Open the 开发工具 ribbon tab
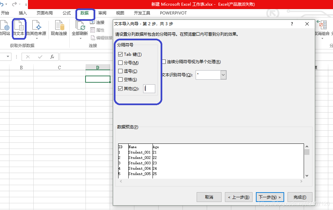The height and width of the screenshot is (210, 333). (x=141, y=13)
